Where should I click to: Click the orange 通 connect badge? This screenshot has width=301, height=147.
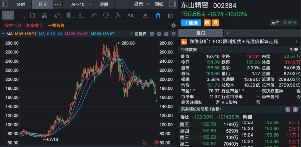pyautogui.click(x=215, y=23)
